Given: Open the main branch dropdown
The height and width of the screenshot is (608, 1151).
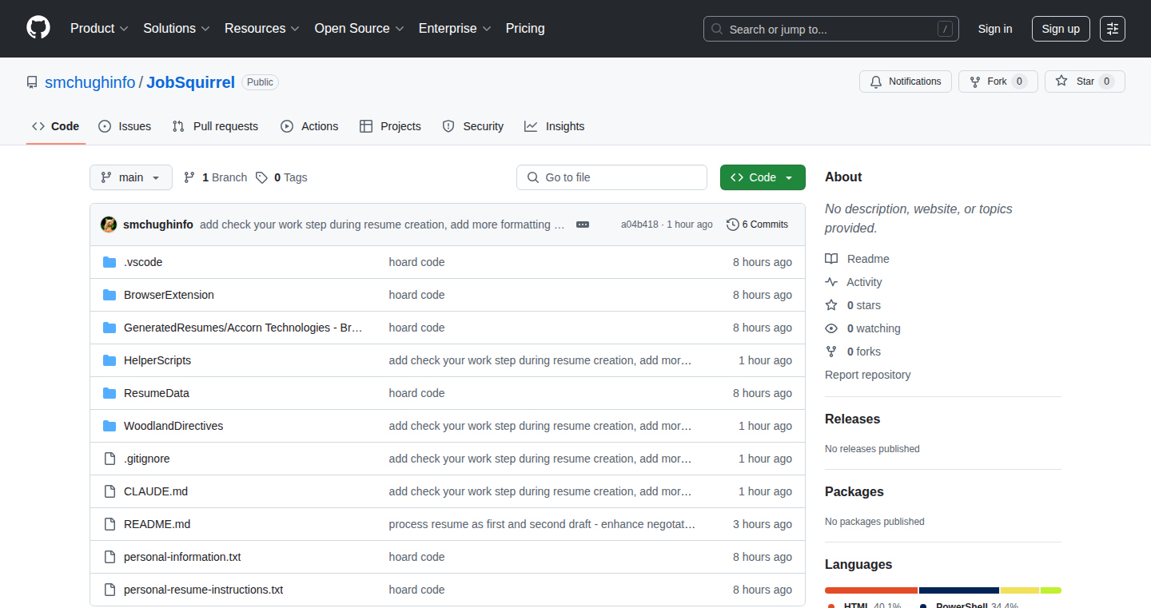Looking at the screenshot, I should click(131, 177).
